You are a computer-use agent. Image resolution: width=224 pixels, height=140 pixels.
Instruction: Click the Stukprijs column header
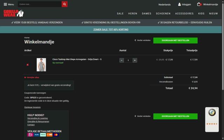[168, 50]
